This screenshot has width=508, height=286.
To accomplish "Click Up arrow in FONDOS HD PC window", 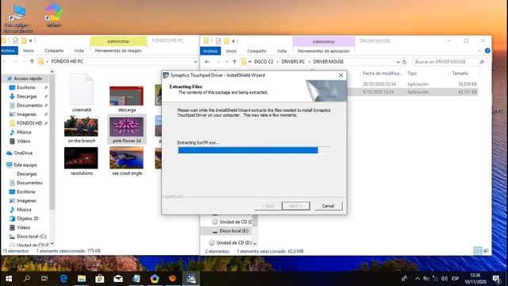I will click(32, 61).
